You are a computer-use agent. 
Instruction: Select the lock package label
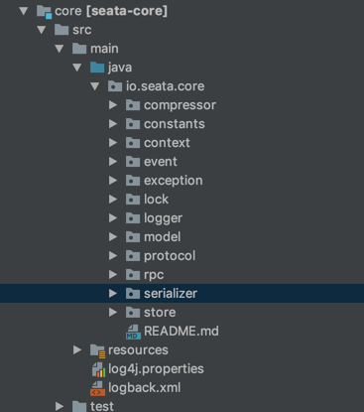tap(156, 200)
